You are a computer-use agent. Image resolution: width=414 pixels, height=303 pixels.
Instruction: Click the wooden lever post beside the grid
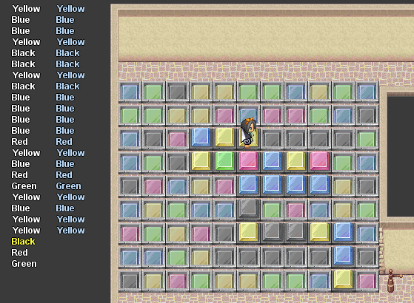[392, 281]
